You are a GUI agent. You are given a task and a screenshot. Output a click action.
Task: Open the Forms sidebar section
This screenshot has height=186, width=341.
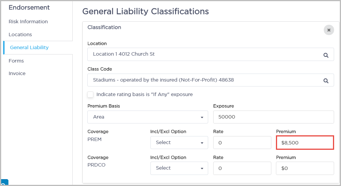tap(16, 61)
